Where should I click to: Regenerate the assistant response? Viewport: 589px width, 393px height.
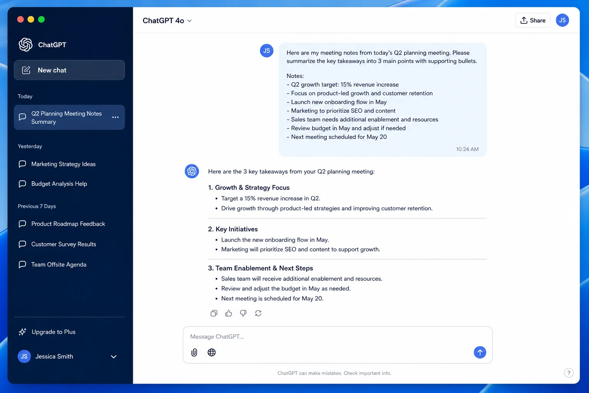[x=258, y=313]
